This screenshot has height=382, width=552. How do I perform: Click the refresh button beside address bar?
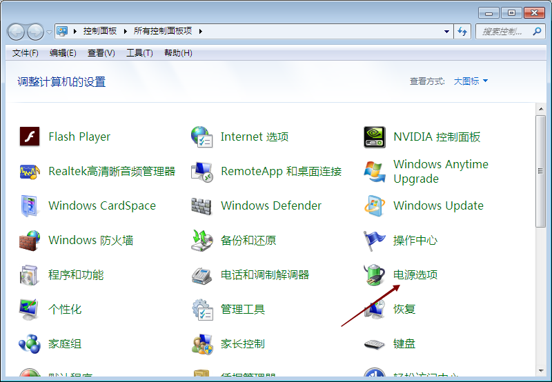(x=462, y=31)
